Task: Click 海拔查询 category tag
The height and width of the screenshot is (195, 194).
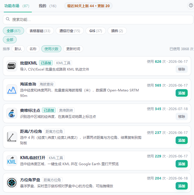Action: pos(46,84)
